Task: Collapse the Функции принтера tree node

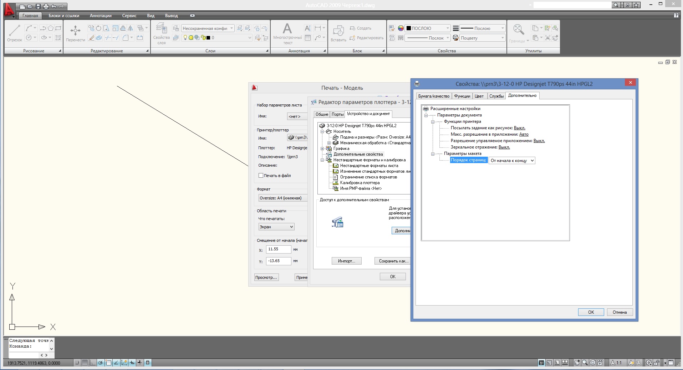Action: coord(433,122)
